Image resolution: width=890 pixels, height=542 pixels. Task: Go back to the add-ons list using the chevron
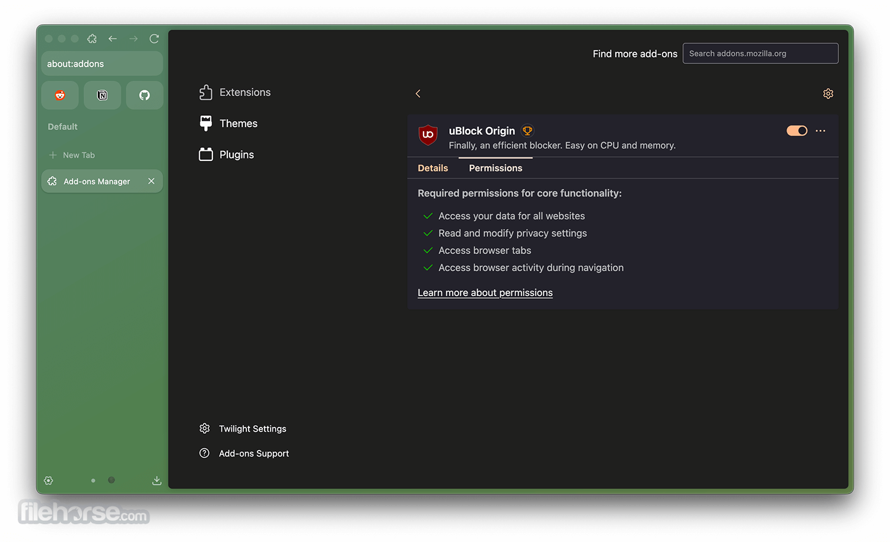(x=418, y=94)
